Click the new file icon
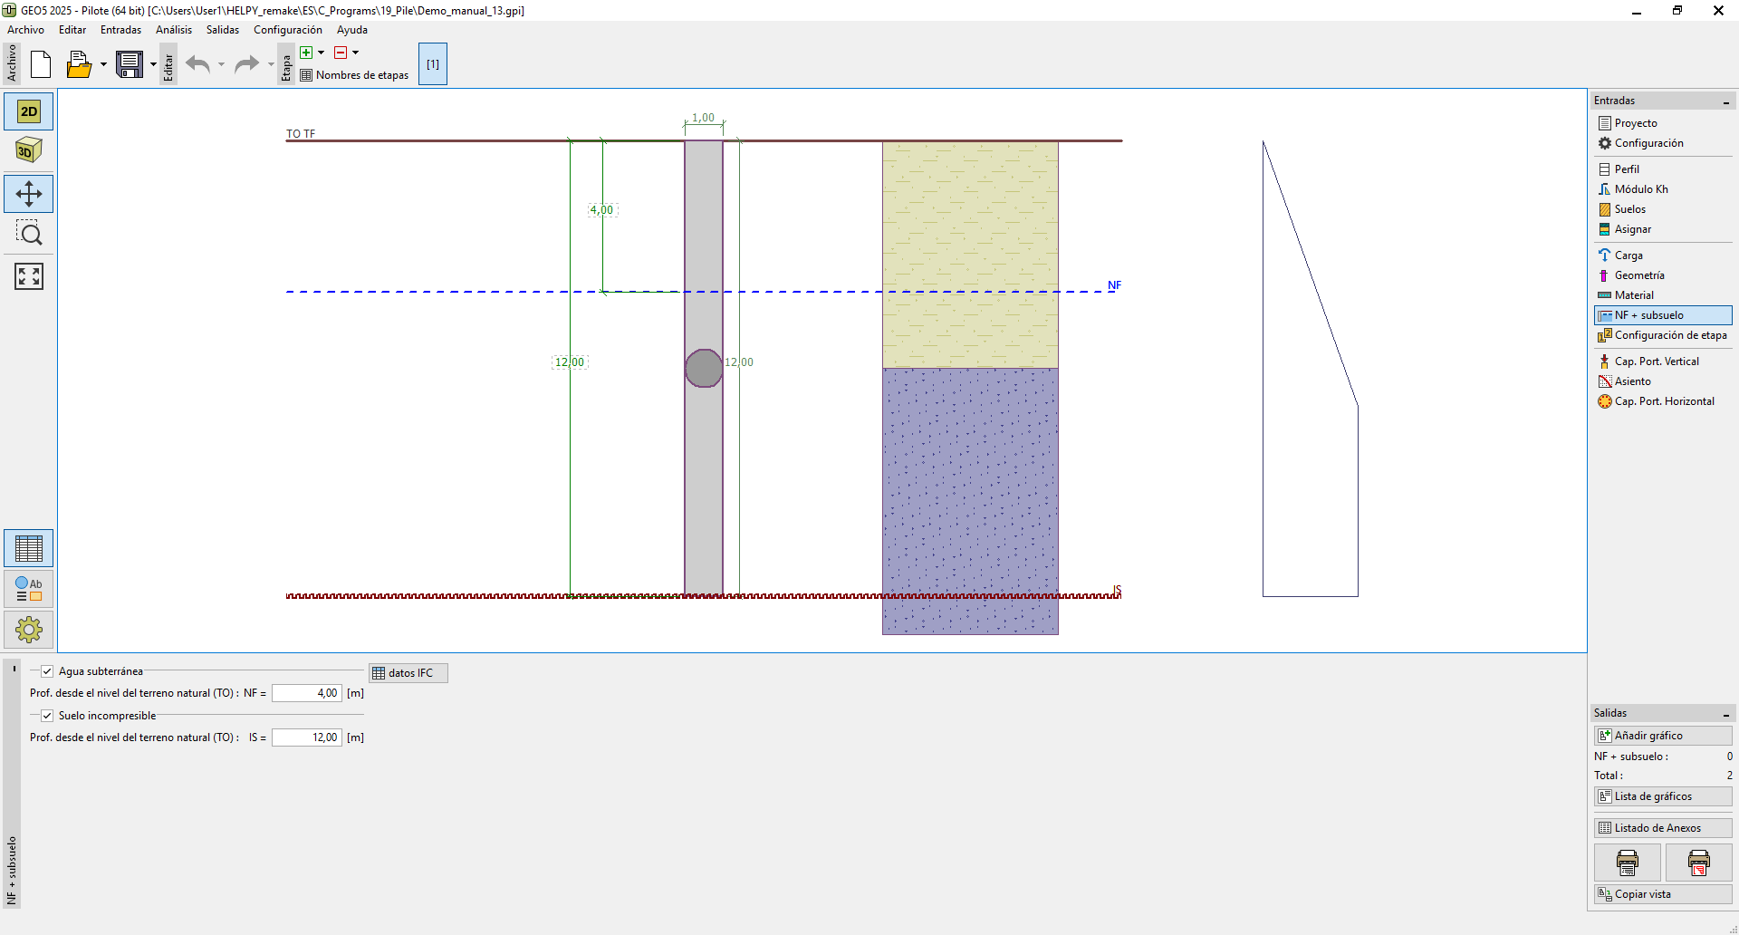The height and width of the screenshot is (935, 1739). [41, 64]
